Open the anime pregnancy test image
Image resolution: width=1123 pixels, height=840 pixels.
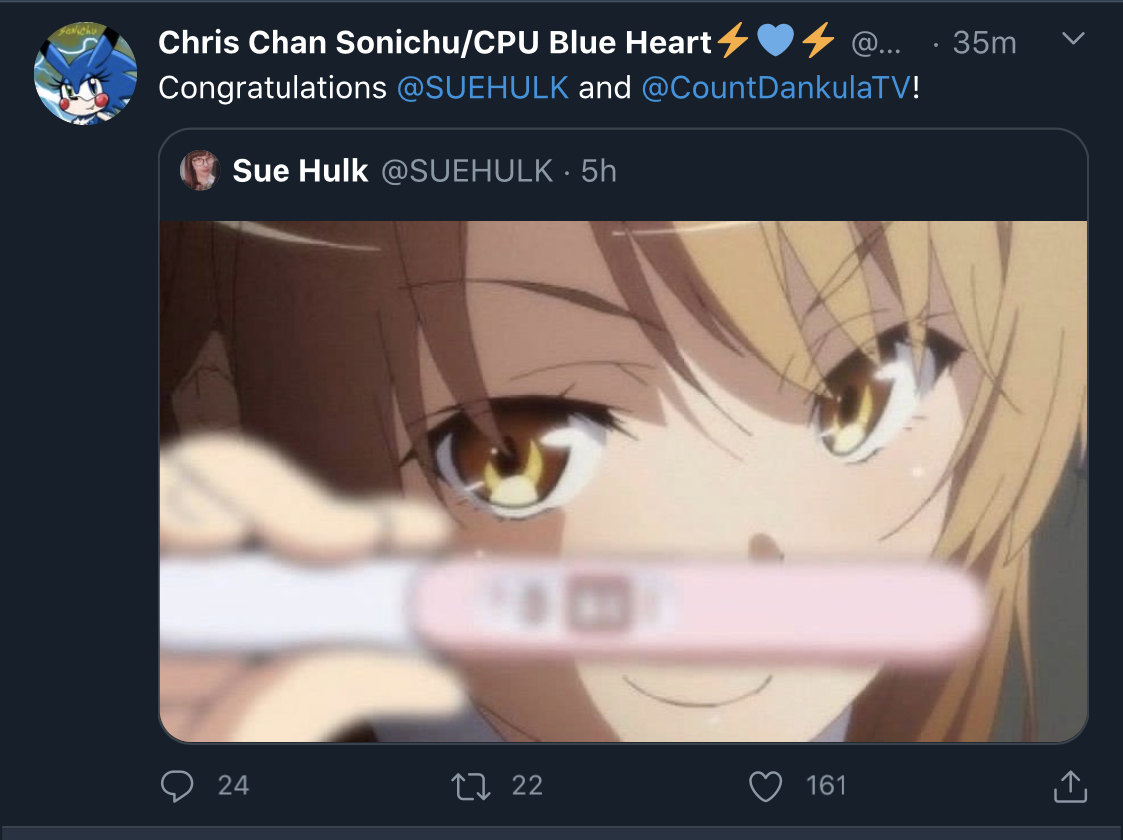click(x=623, y=482)
